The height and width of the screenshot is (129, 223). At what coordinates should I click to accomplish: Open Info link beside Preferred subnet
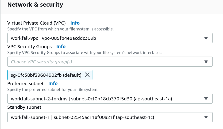[x=53, y=83]
